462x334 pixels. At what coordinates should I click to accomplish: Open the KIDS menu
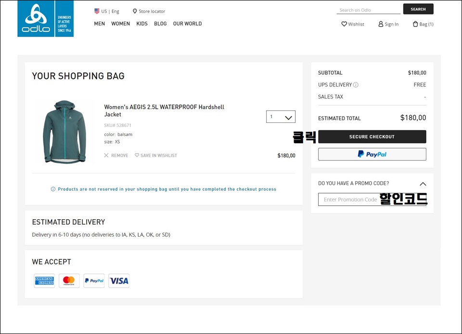[141, 24]
